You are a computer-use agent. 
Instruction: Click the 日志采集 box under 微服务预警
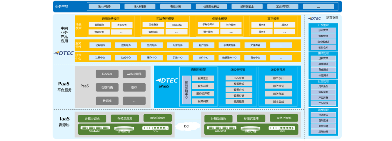239,78
